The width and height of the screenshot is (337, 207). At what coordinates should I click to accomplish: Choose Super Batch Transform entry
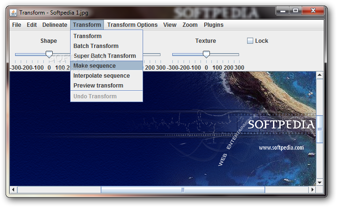tap(106, 56)
